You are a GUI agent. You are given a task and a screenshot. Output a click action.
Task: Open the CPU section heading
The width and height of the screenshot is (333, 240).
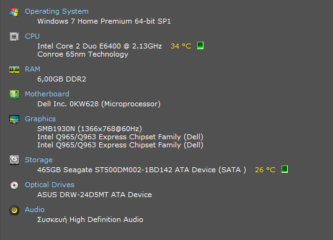(32, 36)
